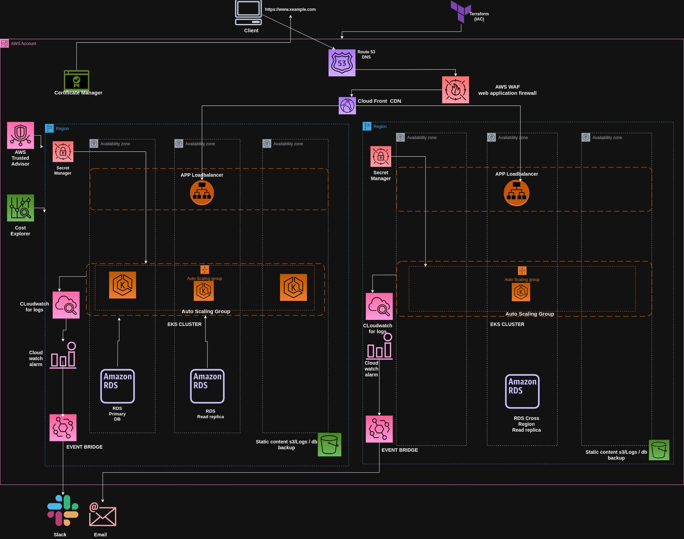Viewport: 684px width, 539px height.
Task: Click the left region Cloudwatch for logs icon
Action: tap(66, 305)
